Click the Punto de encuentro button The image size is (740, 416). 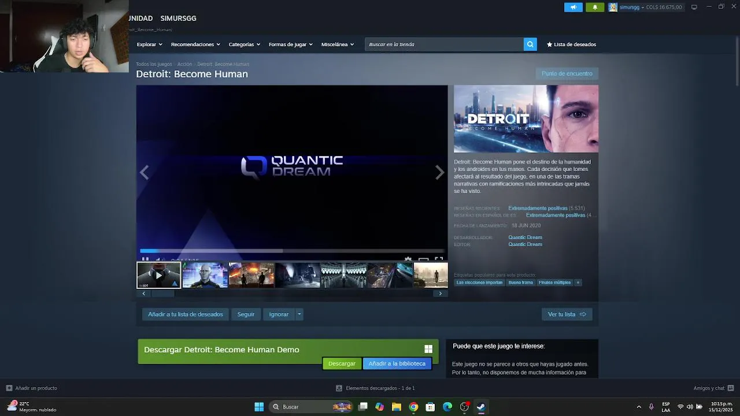coord(567,73)
